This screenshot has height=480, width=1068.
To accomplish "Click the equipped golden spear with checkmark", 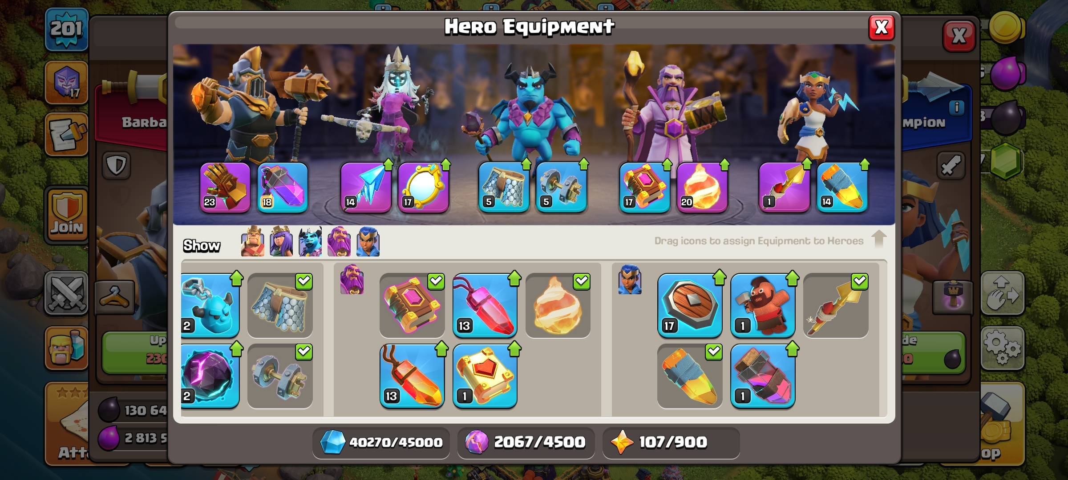I will click(x=836, y=306).
